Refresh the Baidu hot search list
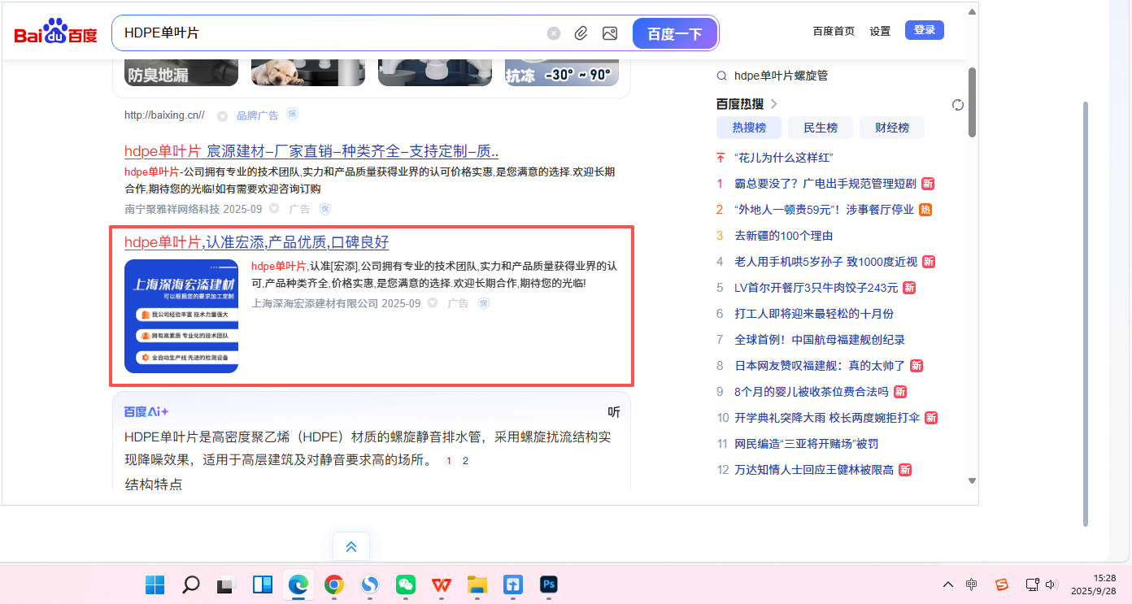This screenshot has width=1132, height=604. [958, 105]
